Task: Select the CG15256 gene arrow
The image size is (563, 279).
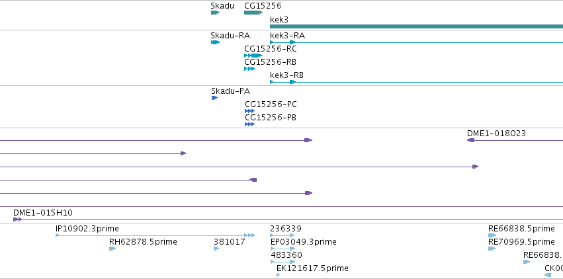Action: point(253,13)
